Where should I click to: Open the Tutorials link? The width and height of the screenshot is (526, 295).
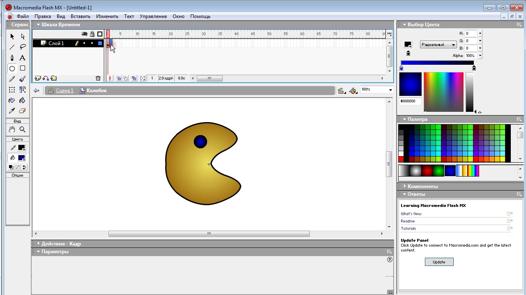[x=408, y=229]
